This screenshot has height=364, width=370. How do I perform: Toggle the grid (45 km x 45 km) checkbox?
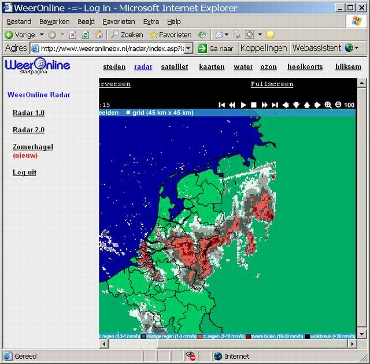coord(128,113)
